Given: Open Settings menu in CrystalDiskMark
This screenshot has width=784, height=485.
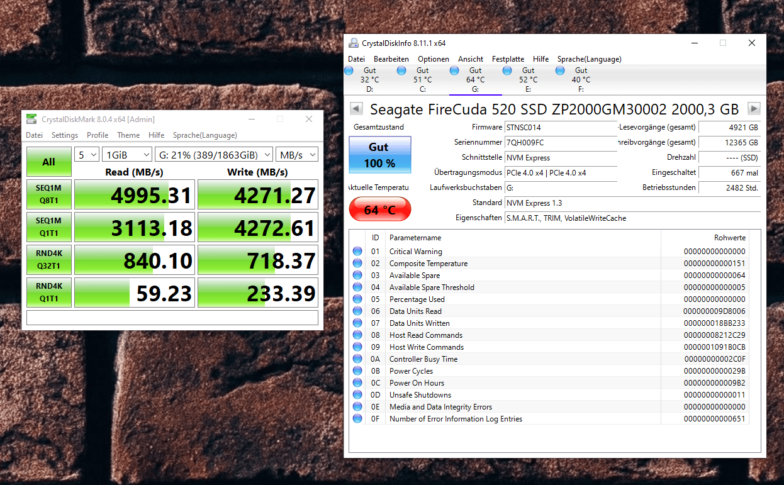Looking at the screenshot, I should point(65,135).
